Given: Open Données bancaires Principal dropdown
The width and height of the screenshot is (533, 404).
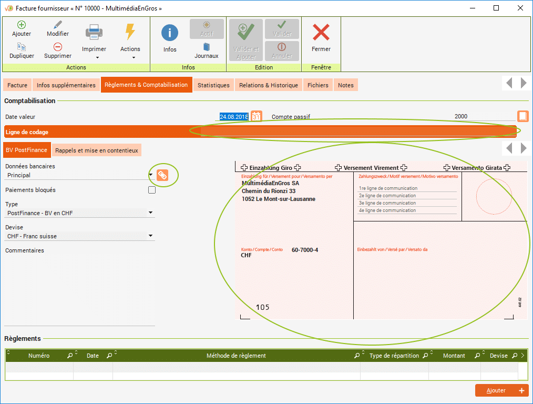Looking at the screenshot, I should 150,175.
